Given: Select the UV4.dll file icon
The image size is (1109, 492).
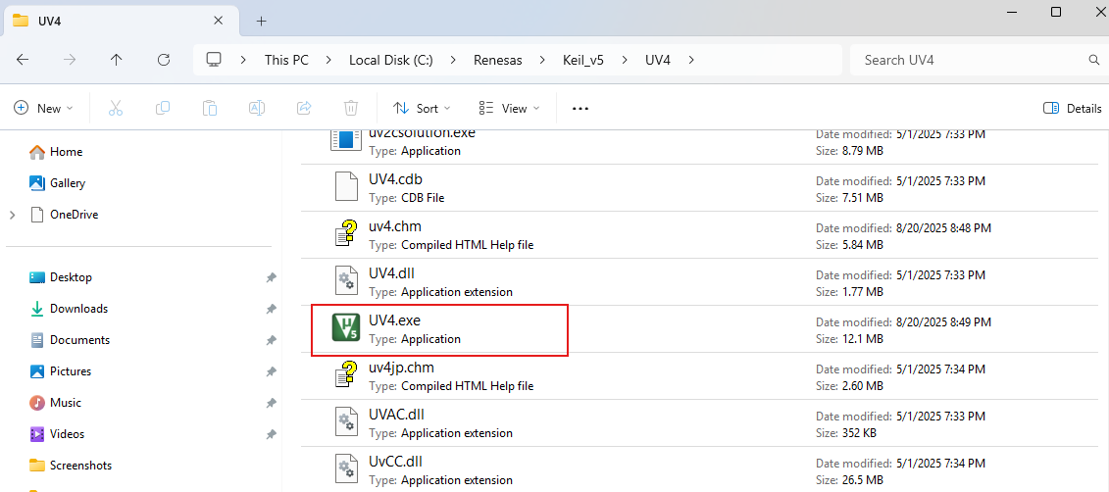Looking at the screenshot, I should pos(346,280).
